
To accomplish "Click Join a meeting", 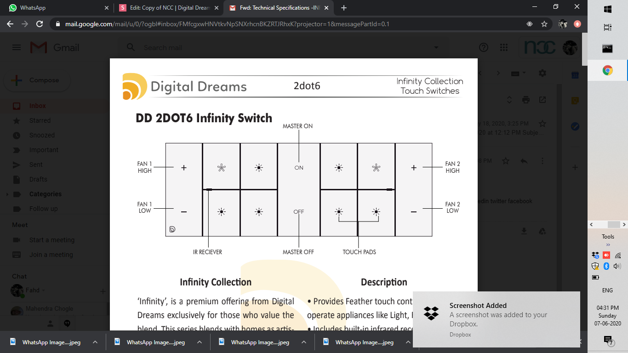I will (51, 255).
